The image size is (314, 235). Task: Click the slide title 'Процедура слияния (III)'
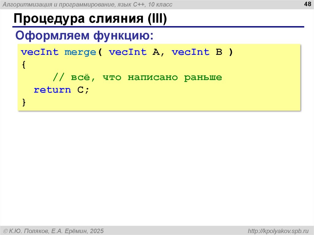coord(90,19)
